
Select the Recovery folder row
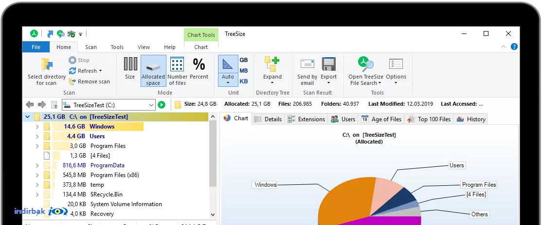115,214
